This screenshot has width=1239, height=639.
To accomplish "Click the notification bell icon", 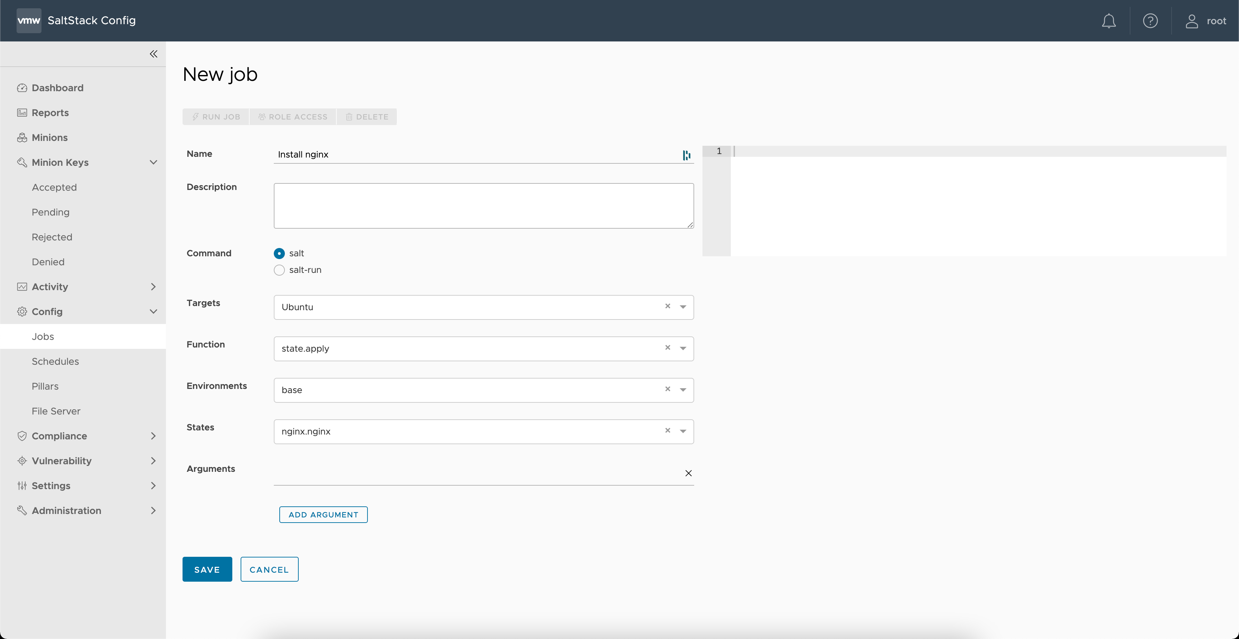I will (x=1108, y=20).
